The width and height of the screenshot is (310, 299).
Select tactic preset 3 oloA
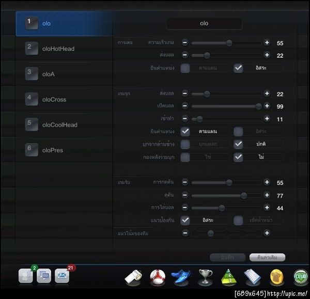click(64, 74)
